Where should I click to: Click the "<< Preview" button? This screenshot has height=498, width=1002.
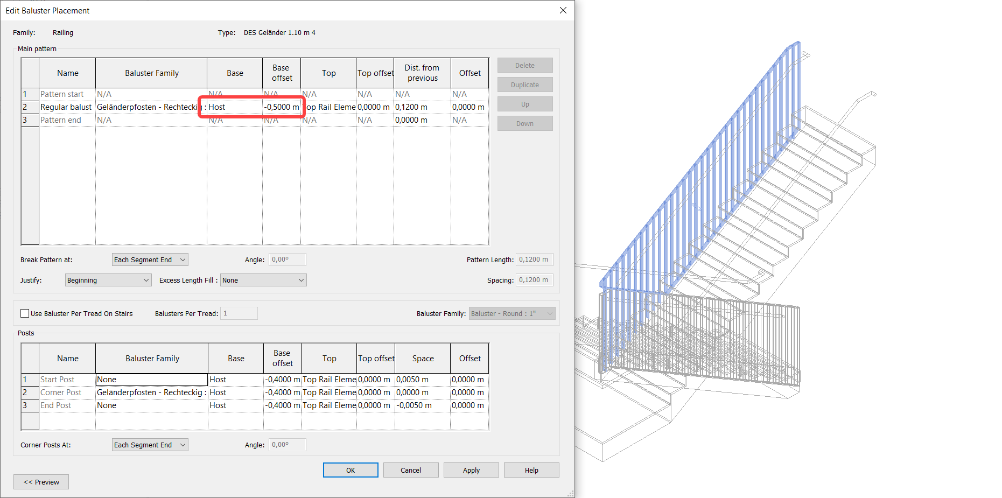(x=41, y=481)
